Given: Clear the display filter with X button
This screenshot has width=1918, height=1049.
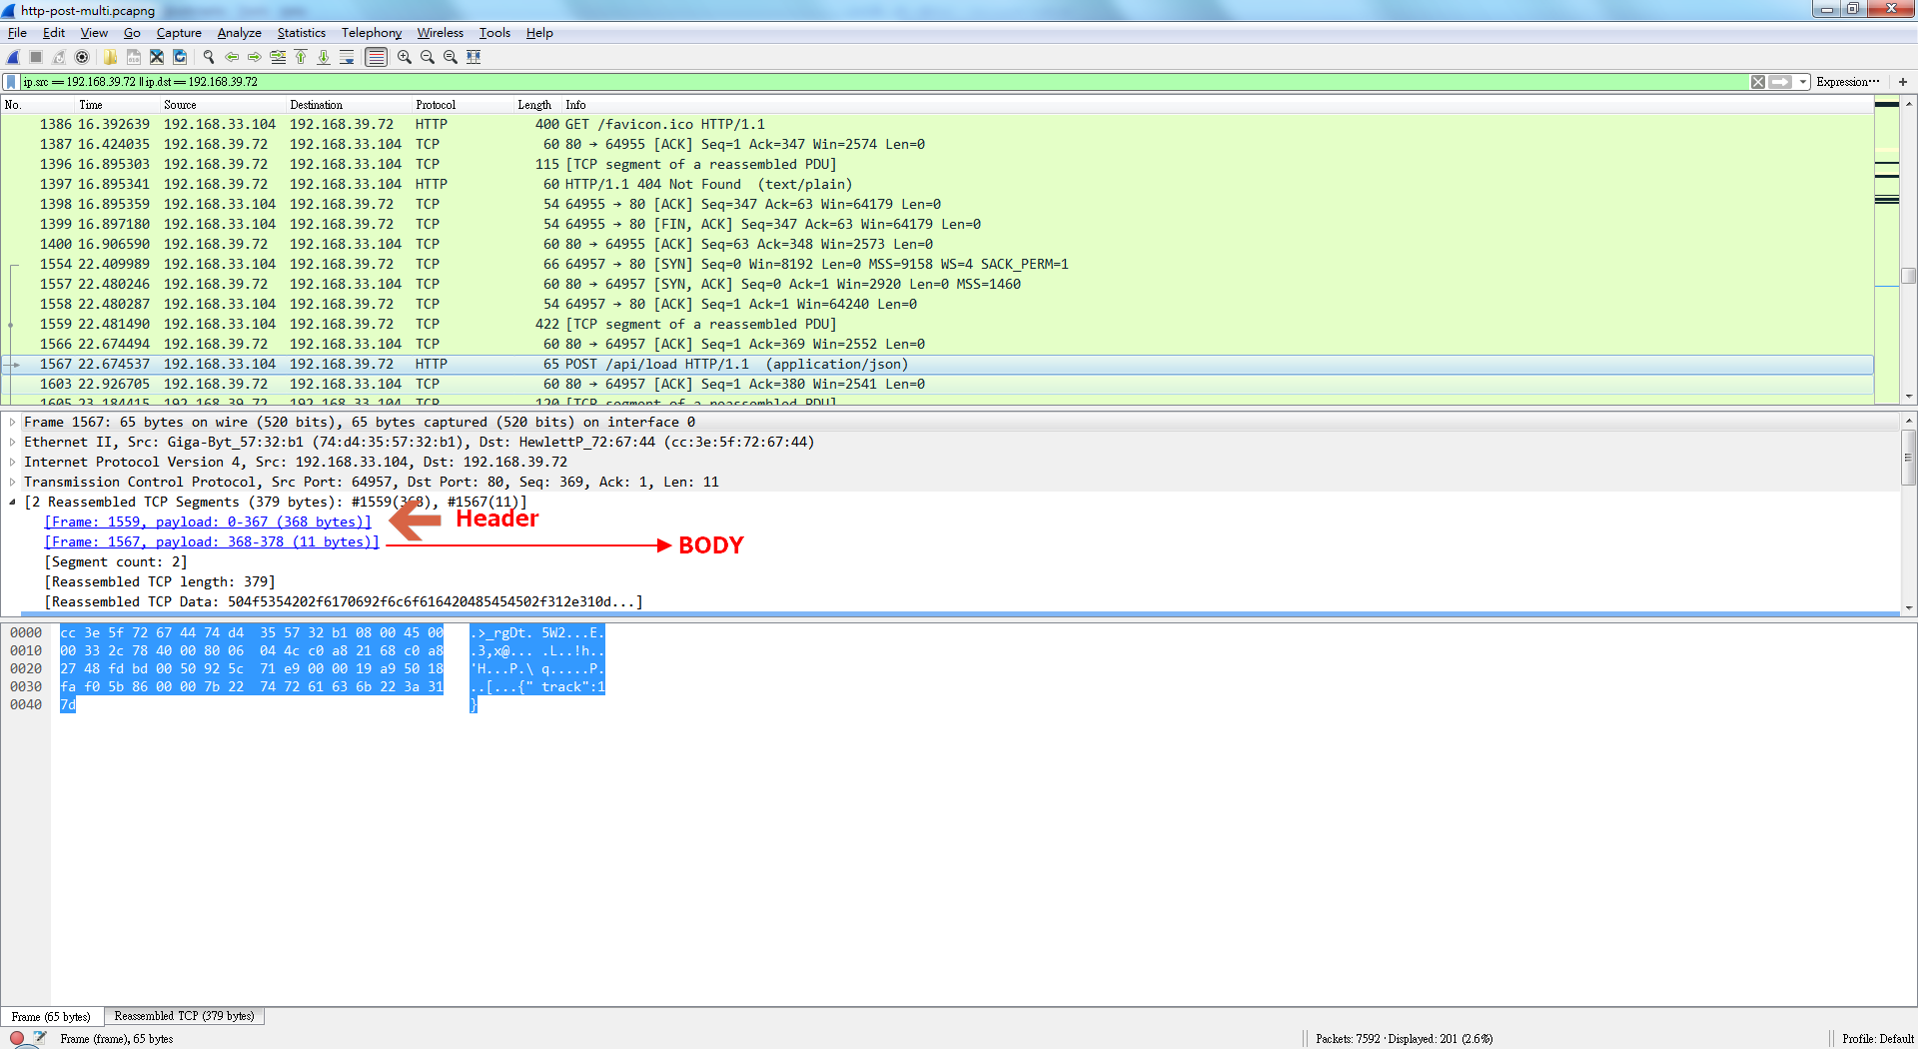Looking at the screenshot, I should [x=1758, y=82].
